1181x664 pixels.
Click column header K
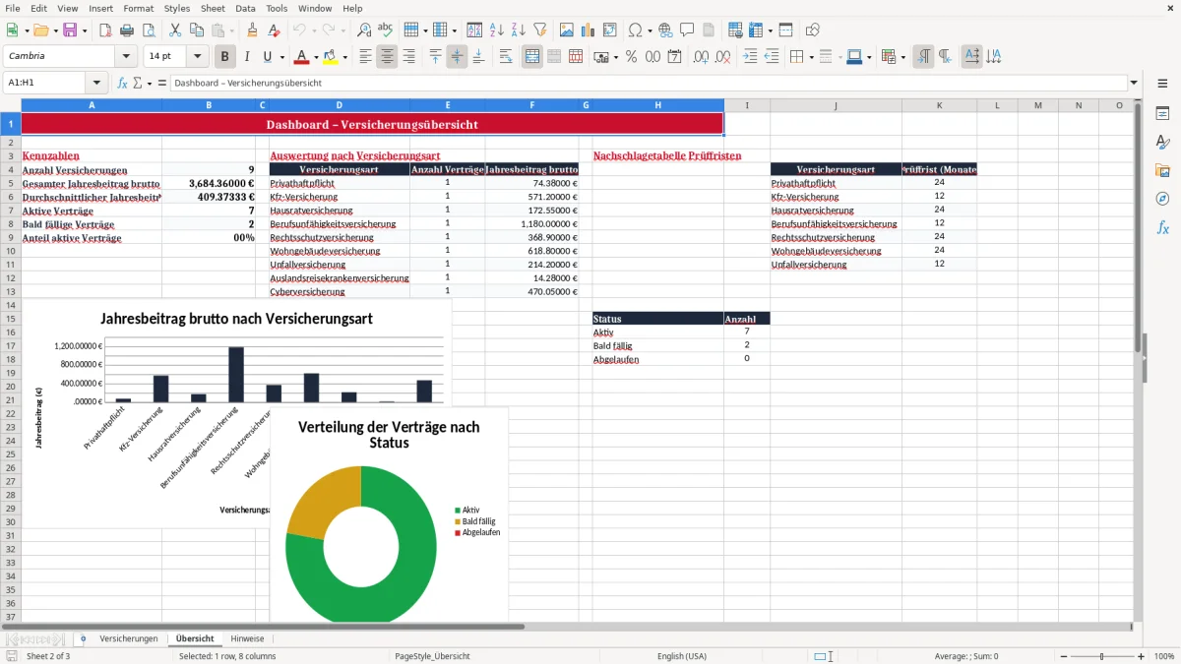pos(939,105)
